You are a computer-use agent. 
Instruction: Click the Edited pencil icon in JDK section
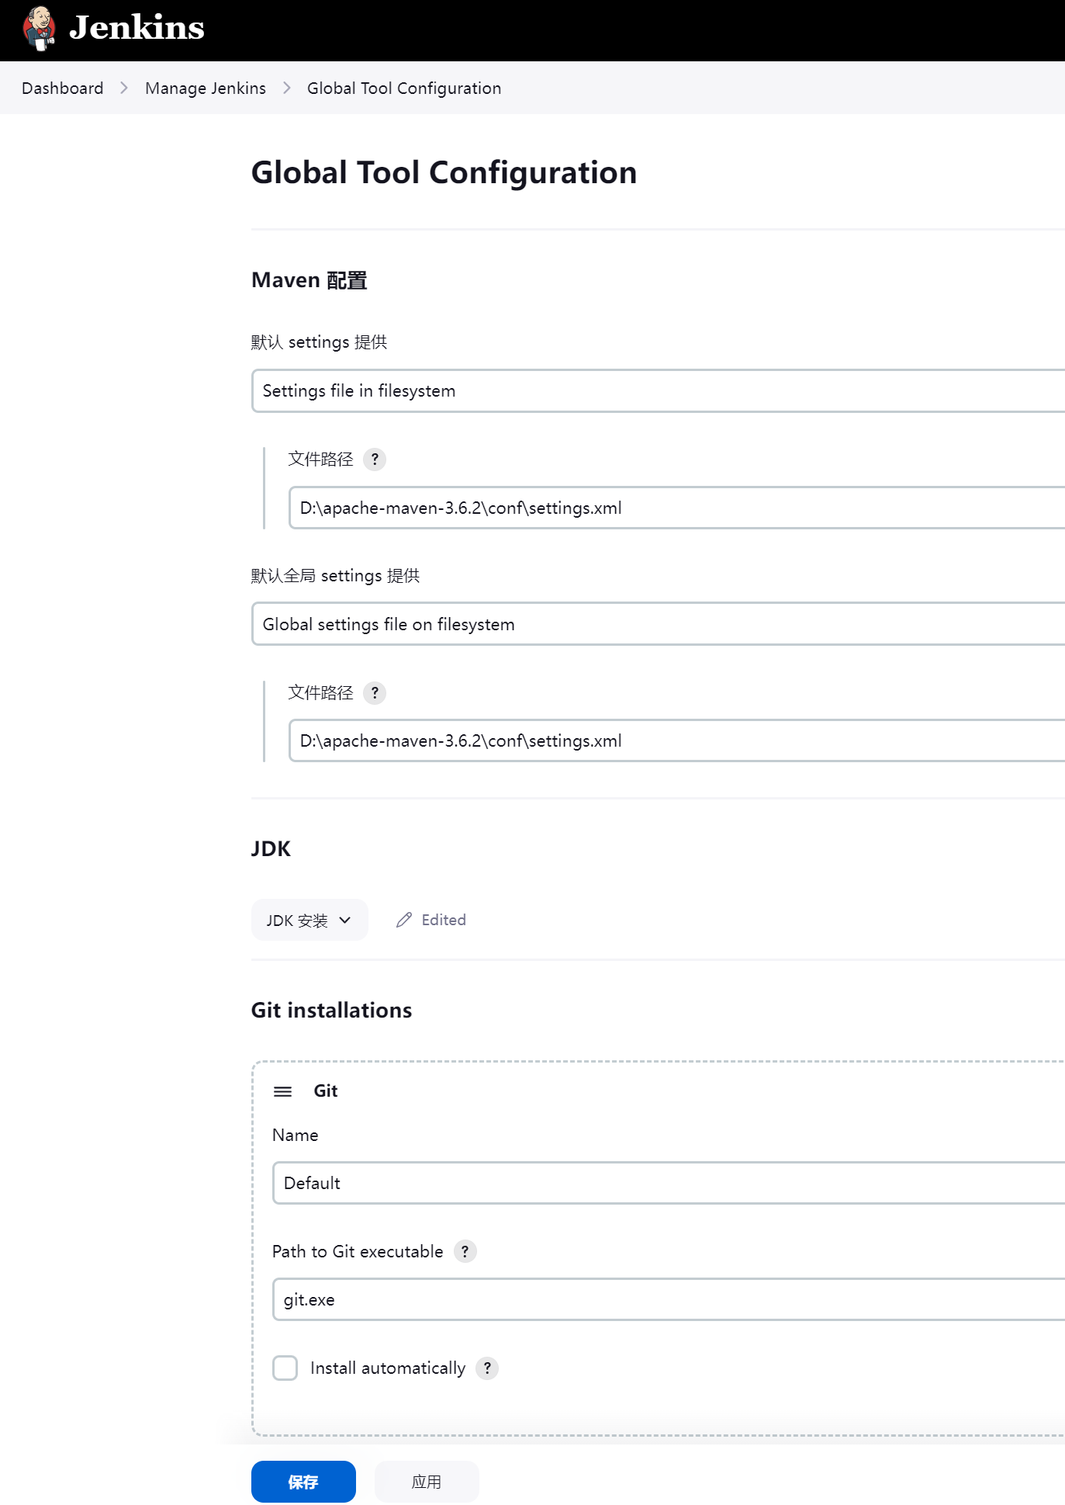pos(404,920)
